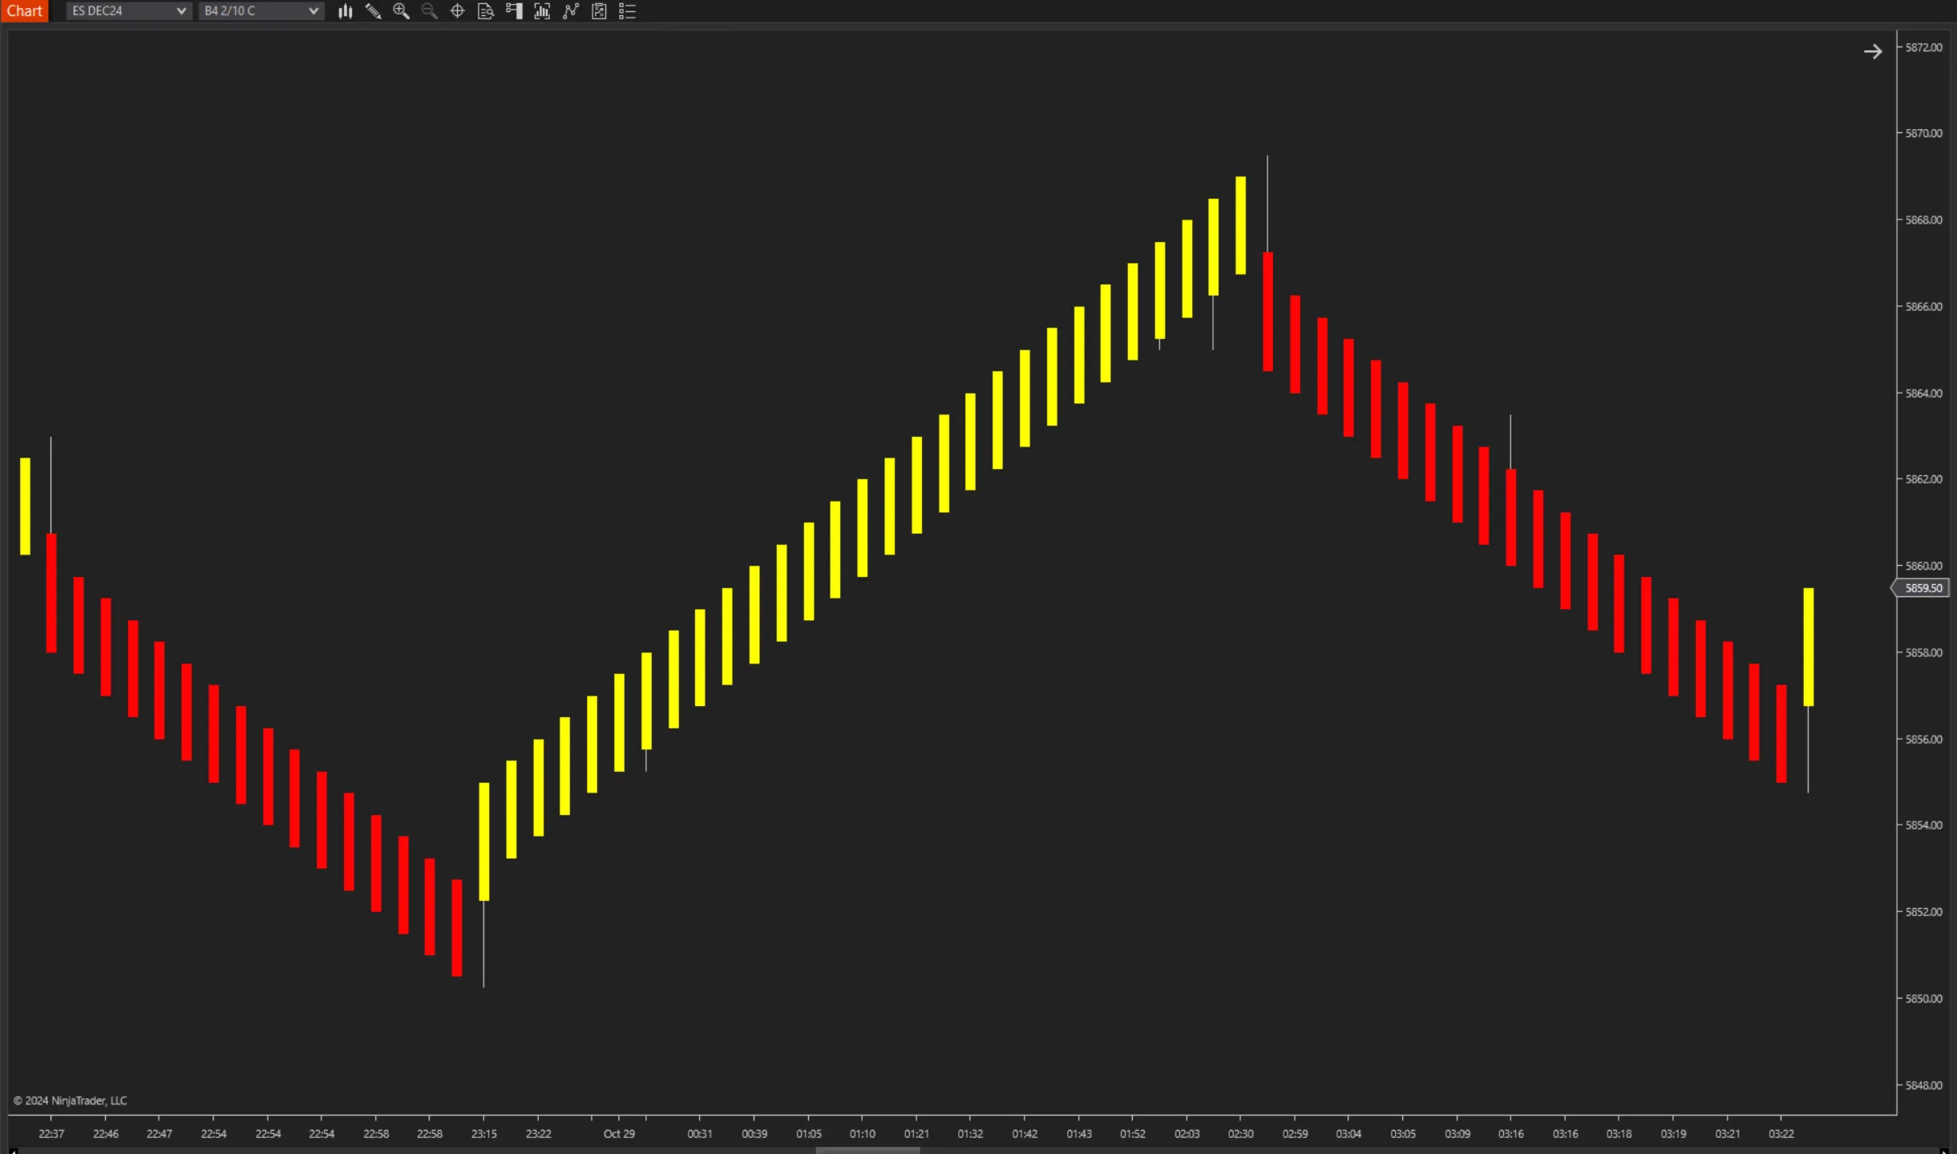1957x1154 pixels.
Task: Click the NinjaTrader copyright text
Action: point(71,1100)
